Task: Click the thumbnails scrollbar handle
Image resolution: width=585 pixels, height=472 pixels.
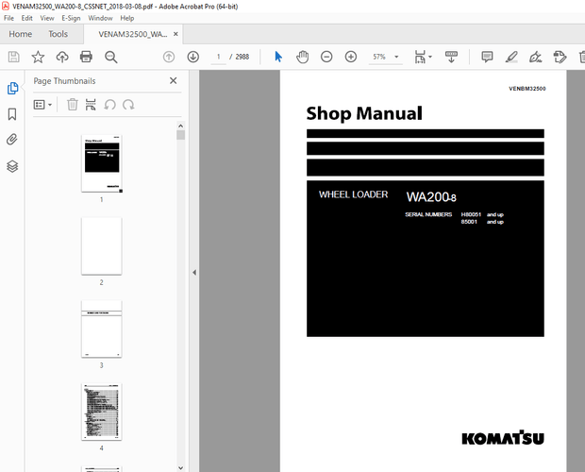Action: [180, 135]
